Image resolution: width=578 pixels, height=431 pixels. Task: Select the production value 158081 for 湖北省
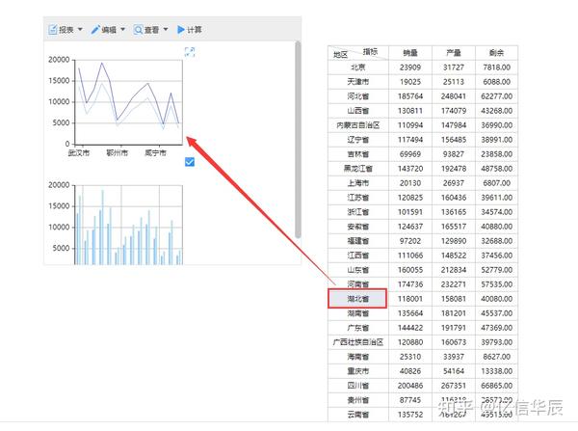click(x=454, y=299)
